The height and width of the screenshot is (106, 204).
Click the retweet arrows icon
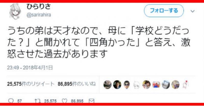(37, 101)
